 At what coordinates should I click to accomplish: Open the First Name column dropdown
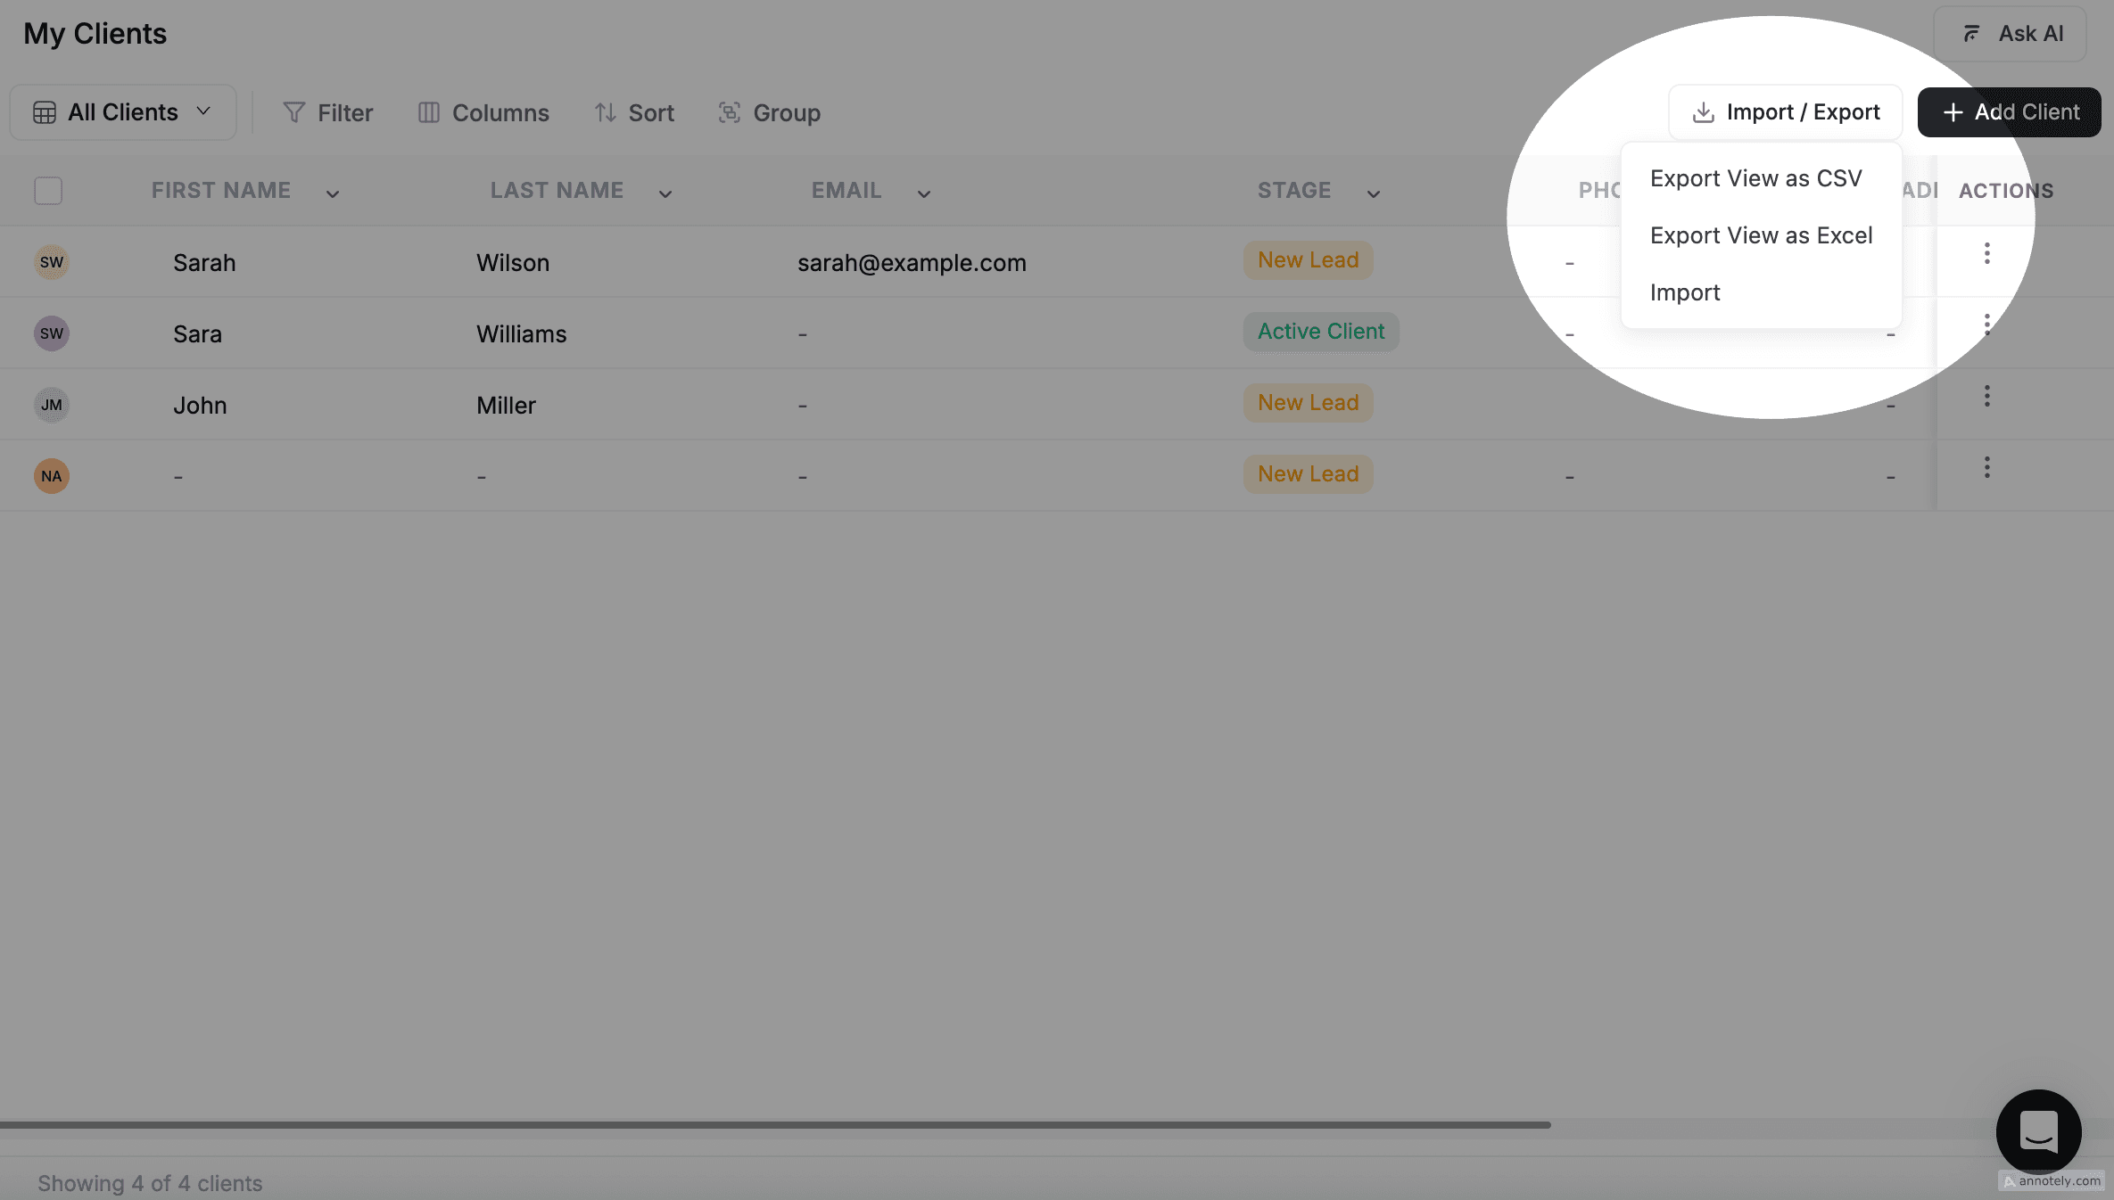333,193
